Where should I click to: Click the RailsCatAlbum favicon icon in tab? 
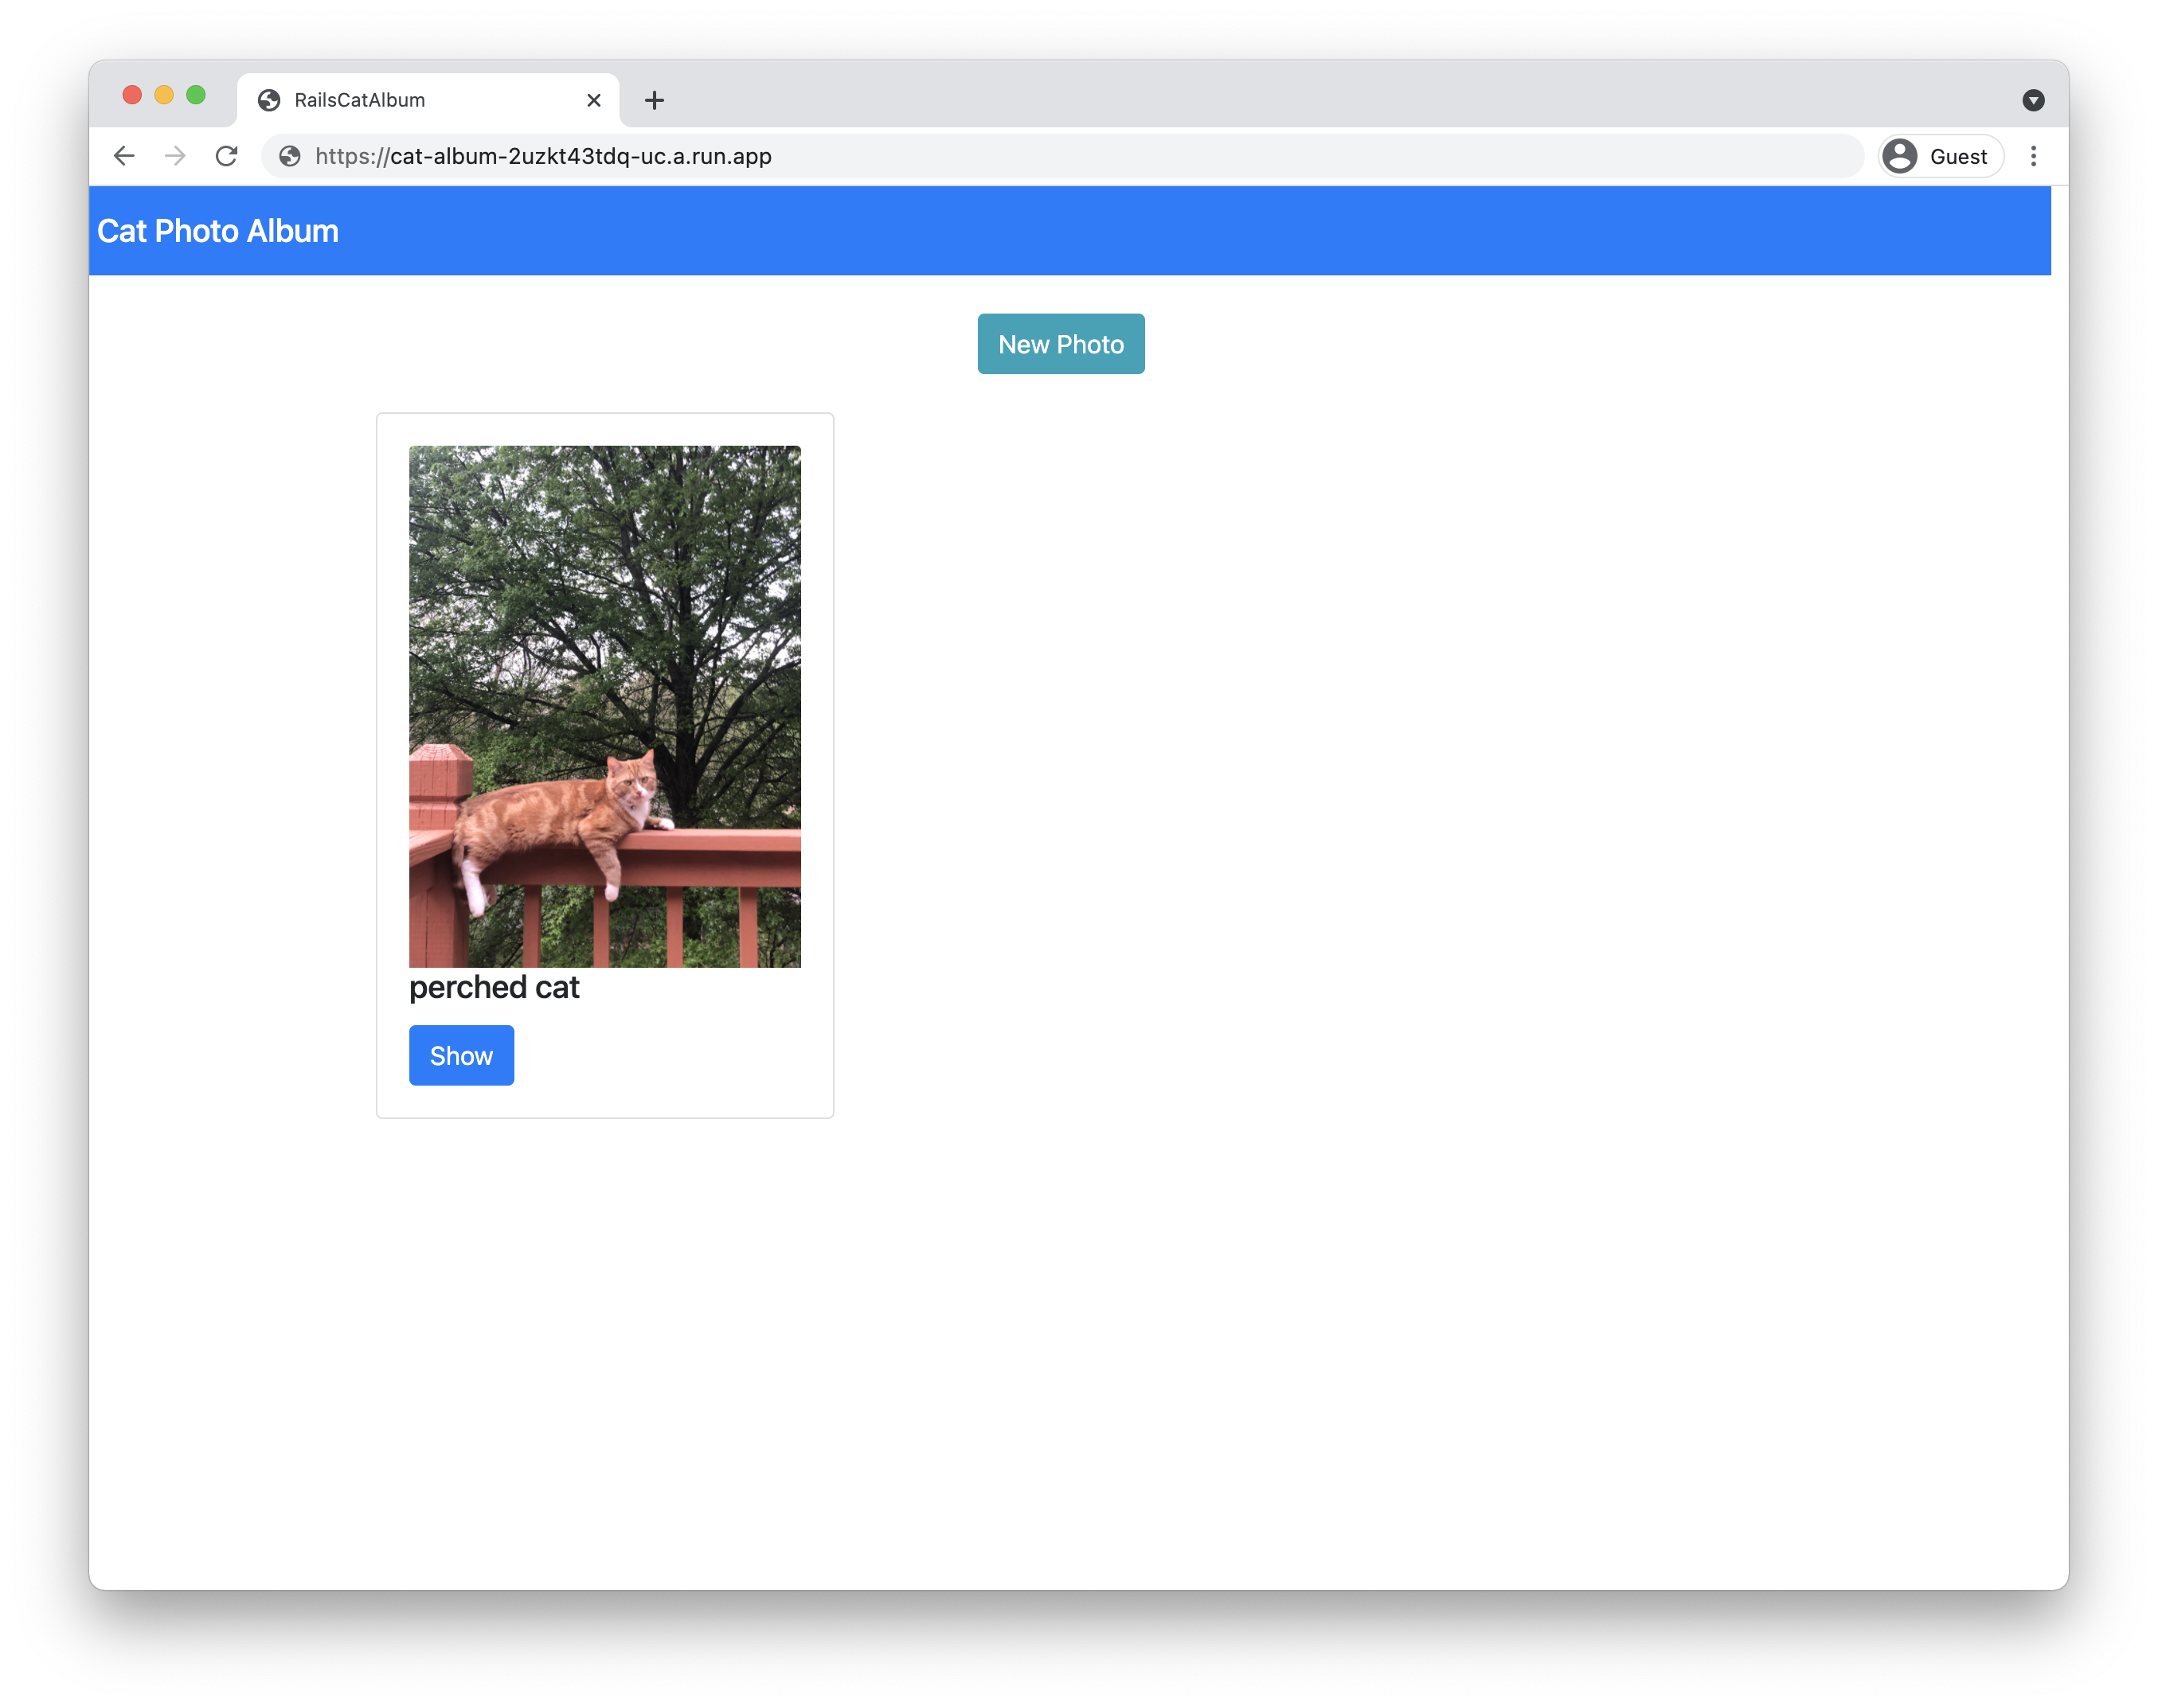(270, 99)
